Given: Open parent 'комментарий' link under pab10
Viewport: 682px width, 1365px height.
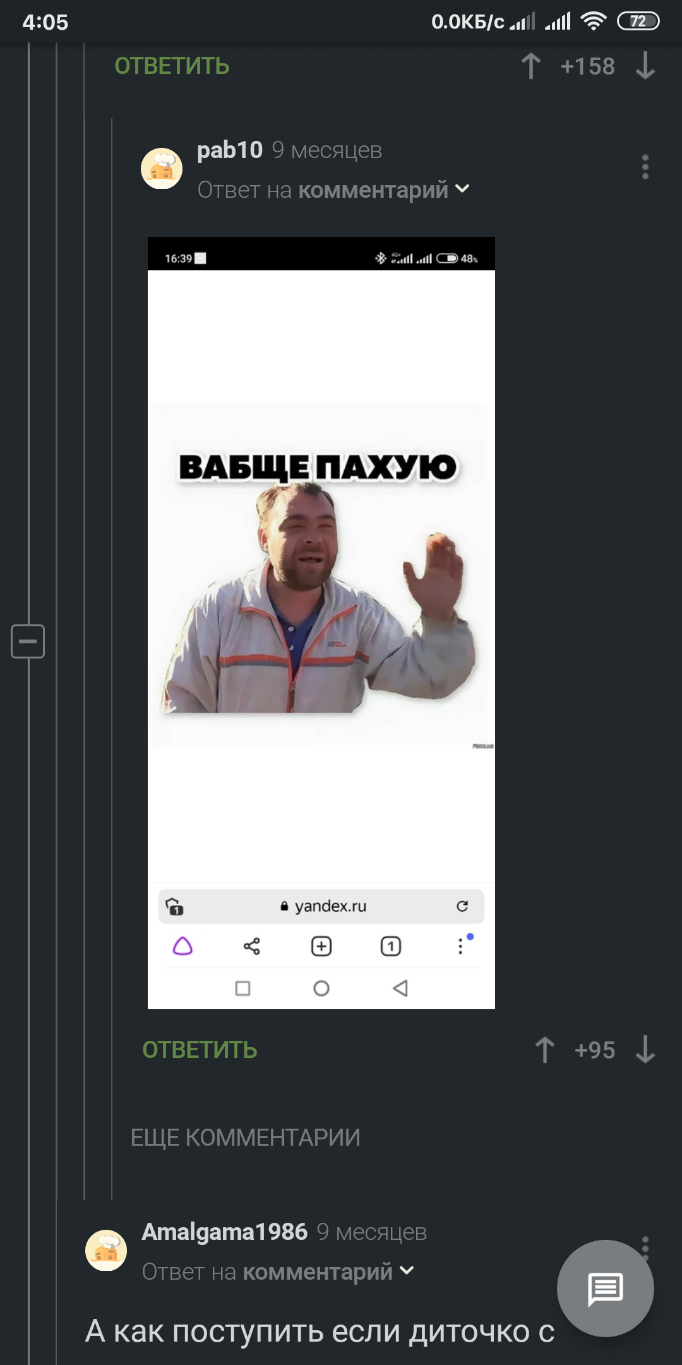Looking at the screenshot, I should 373,190.
